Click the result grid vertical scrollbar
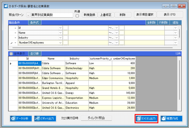Image resolution: width=189 pixels, height=128 pixels. (x=179, y=80)
